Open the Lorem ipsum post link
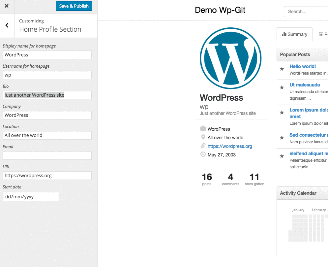Image resolution: width=328 pixels, height=267 pixels. [x=309, y=113]
